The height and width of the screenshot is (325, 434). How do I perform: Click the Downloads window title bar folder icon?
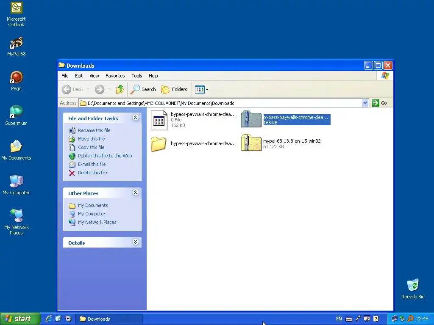coord(62,65)
